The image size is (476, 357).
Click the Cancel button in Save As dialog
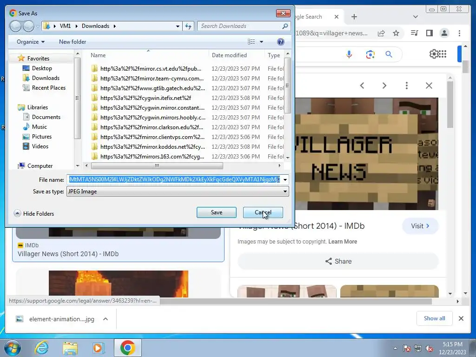click(x=263, y=212)
